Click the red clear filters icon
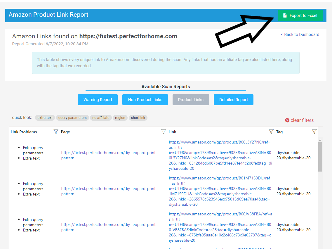 click(287, 120)
